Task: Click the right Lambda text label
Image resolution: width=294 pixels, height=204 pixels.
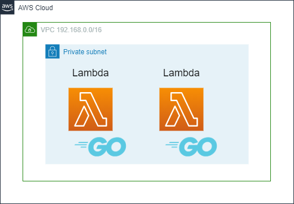Action: click(181, 73)
